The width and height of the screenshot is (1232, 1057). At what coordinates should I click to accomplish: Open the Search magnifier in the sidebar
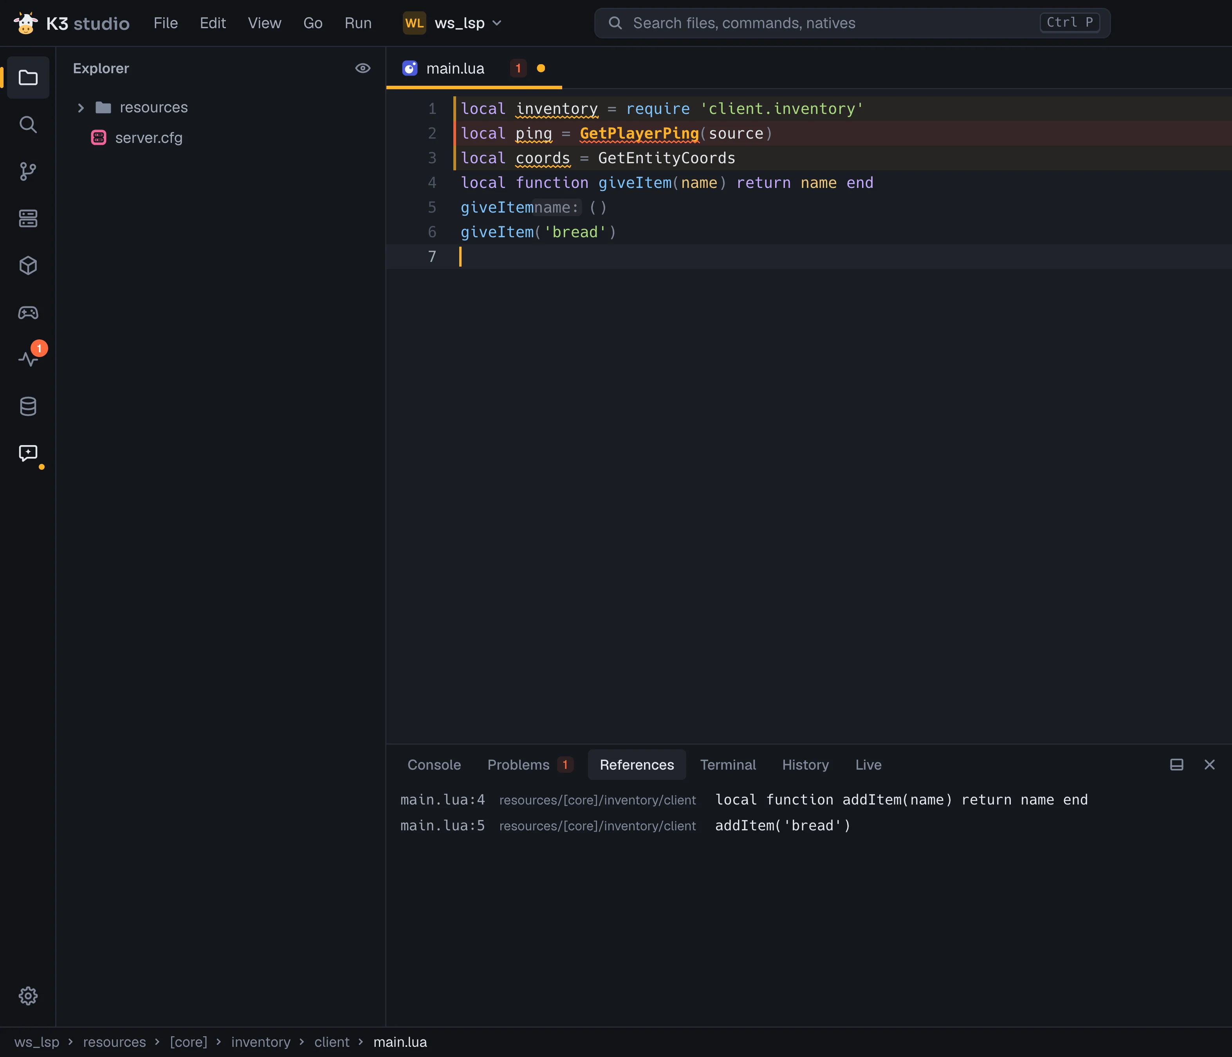coord(28,124)
